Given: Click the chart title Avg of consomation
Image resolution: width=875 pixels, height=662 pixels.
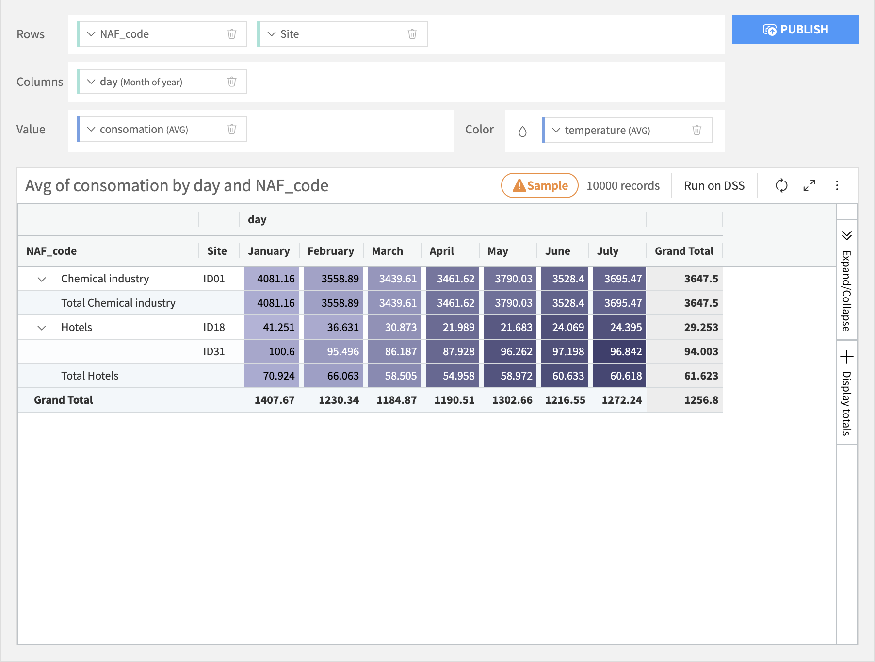Looking at the screenshot, I should (177, 185).
